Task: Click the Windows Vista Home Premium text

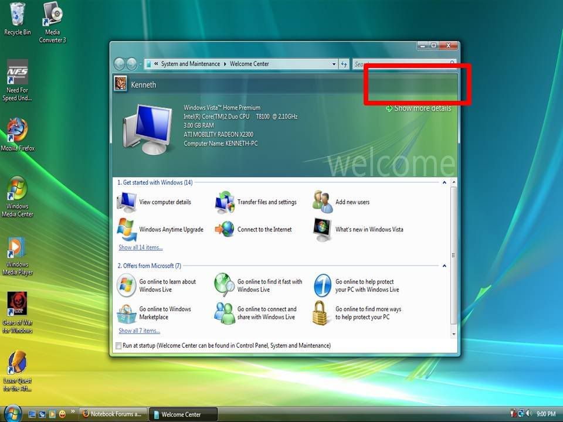Action: [222, 108]
